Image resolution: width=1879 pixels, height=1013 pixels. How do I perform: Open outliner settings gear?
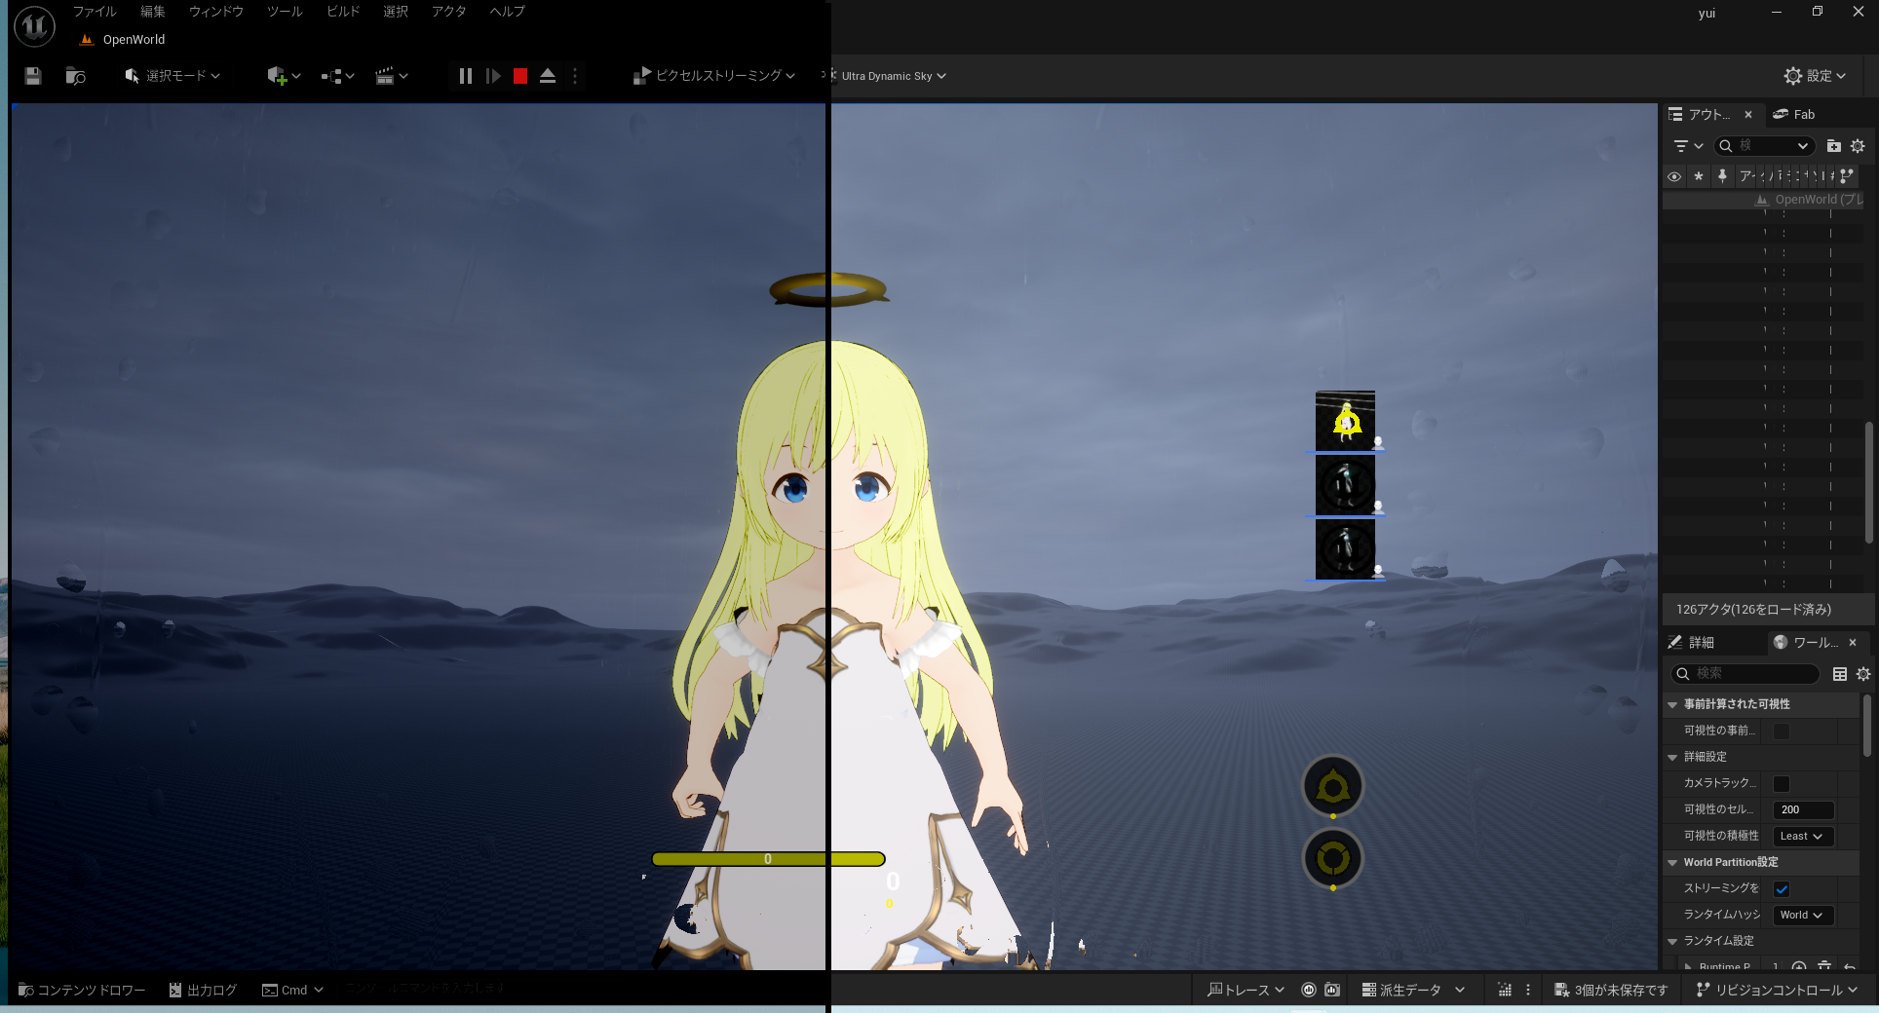point(1858,146)
